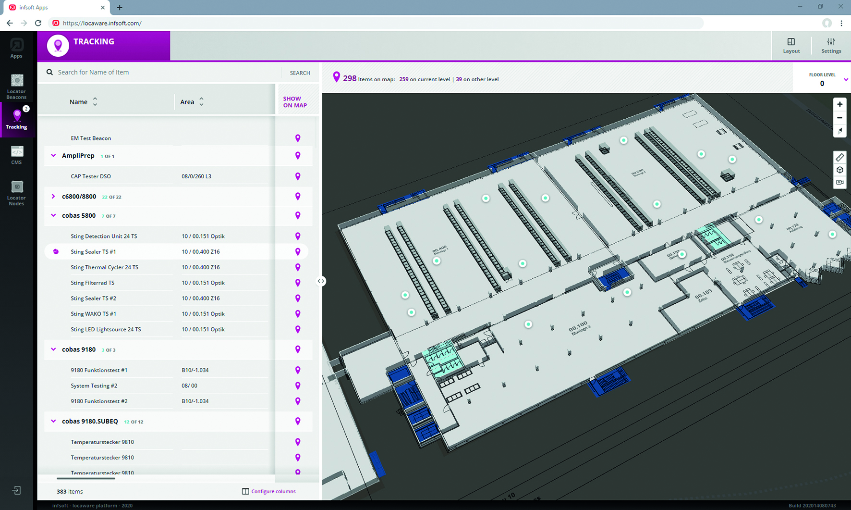The width and height of the screenshot is (851, 510).
Task: Click the map zoom-in control
Action: [x=839, y=104]
